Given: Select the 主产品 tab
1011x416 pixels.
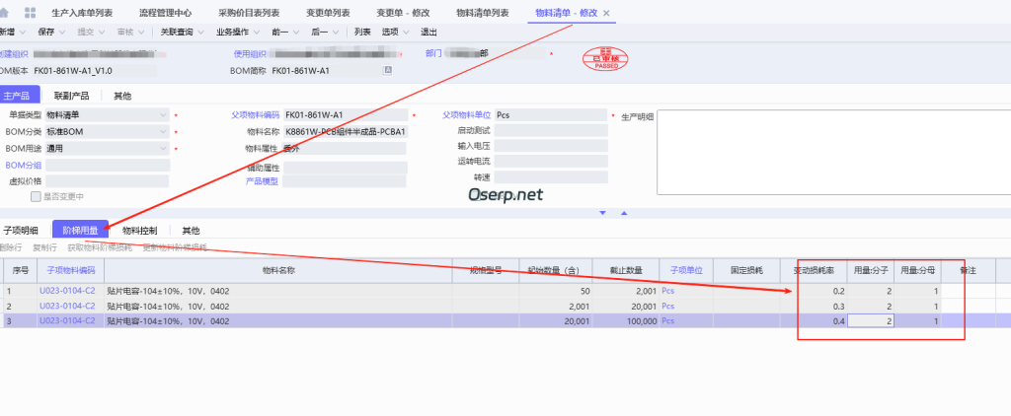Looking at the screenshot, I should click(x=18, y=96).
